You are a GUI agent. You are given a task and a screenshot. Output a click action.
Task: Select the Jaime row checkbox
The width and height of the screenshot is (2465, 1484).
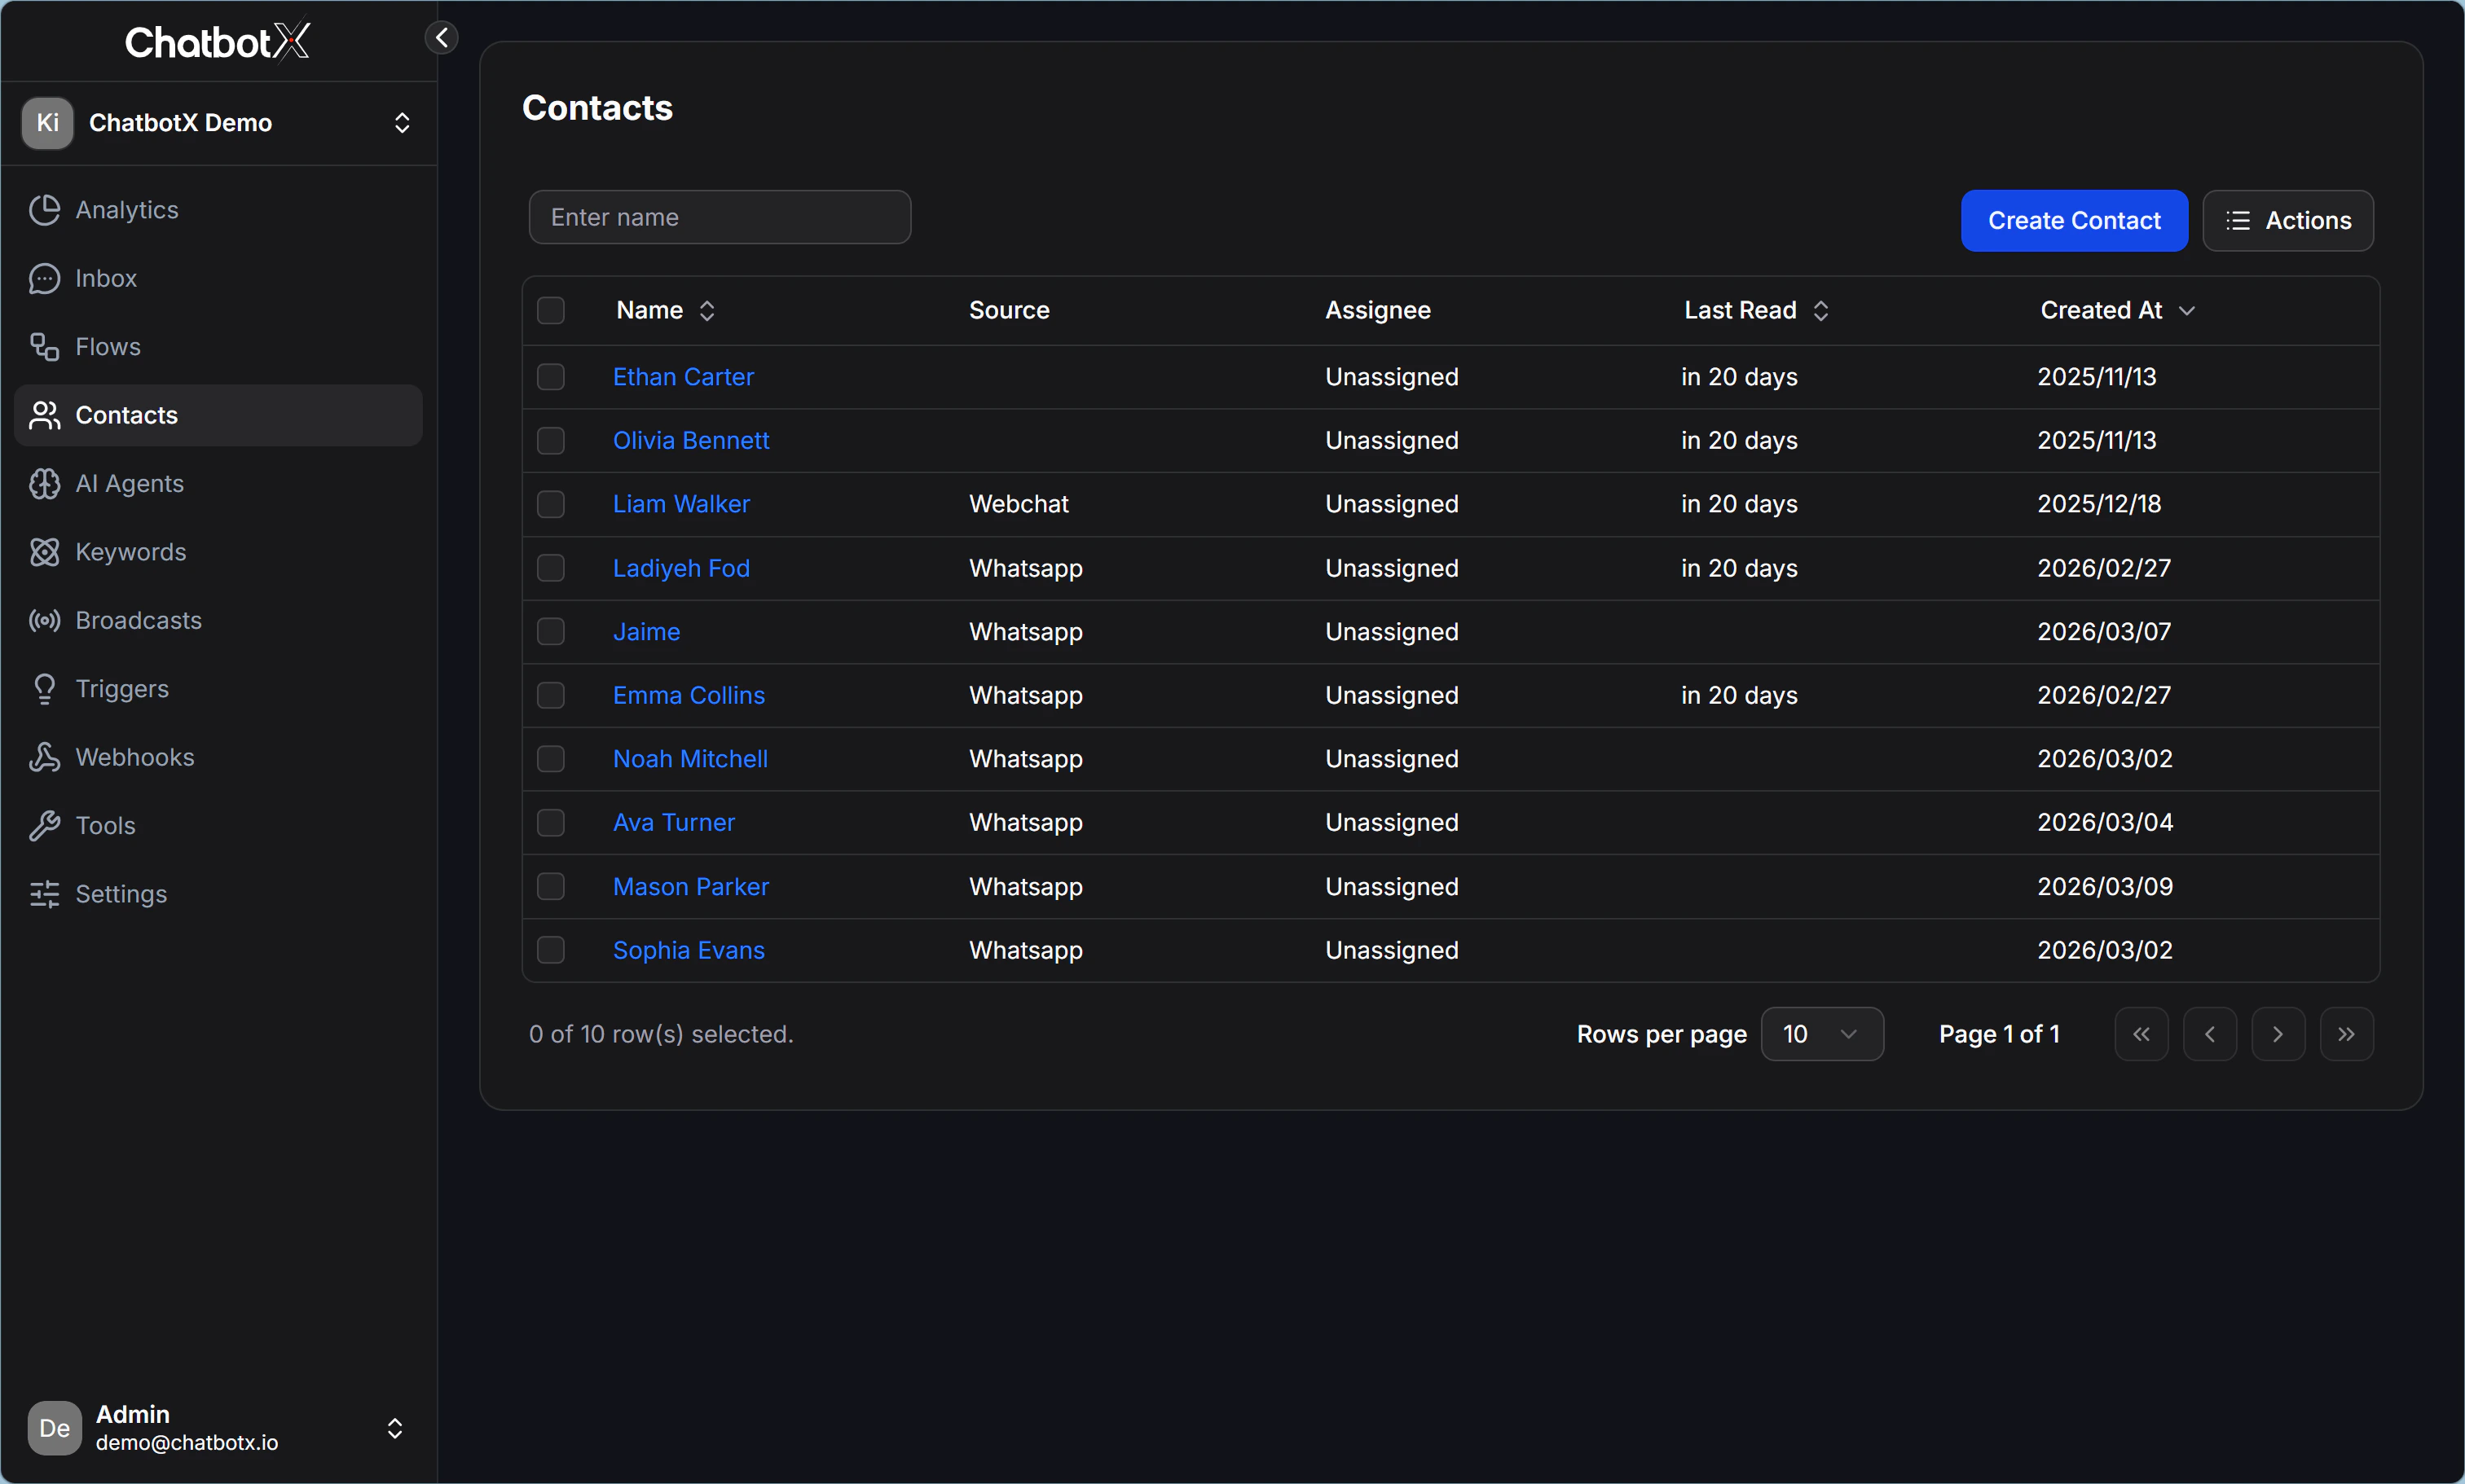click(x=551, y=632)
